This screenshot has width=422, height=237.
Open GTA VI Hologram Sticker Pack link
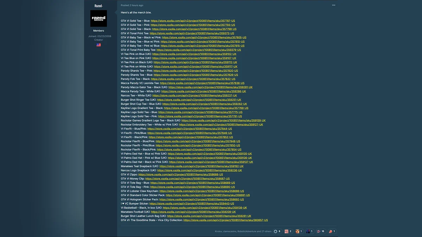tap(202, 199)
